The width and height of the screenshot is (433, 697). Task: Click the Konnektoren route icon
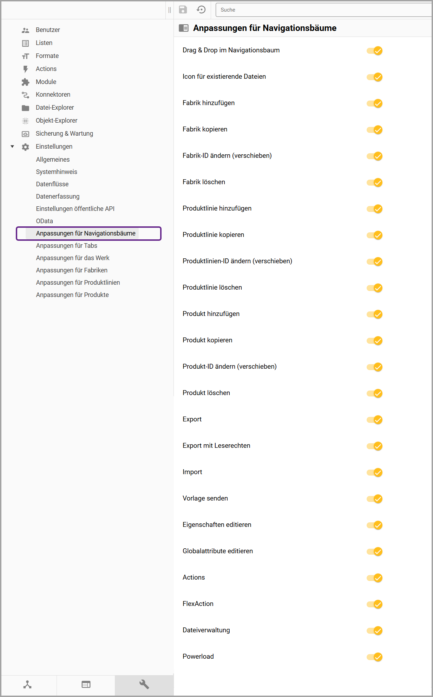[25, 95]
